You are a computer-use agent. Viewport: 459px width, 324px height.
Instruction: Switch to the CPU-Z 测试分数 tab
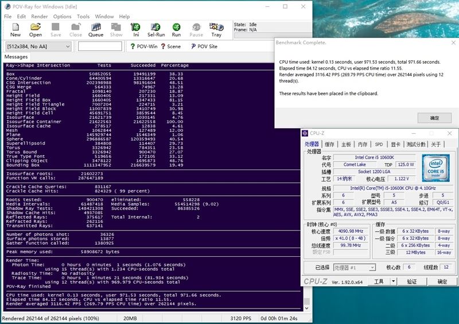tap(415, 144)
